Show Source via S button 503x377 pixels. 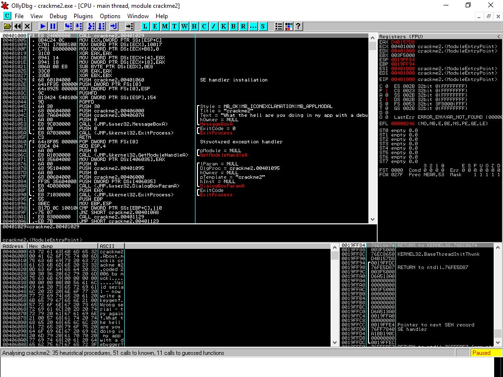point(263,27)
